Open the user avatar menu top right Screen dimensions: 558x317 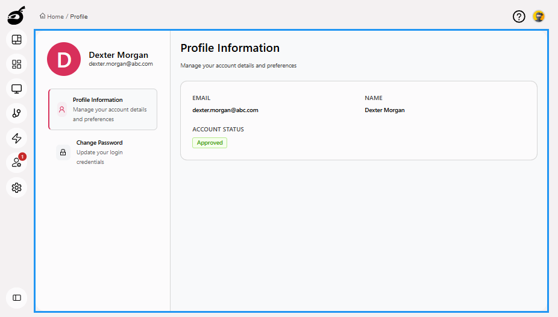(x=539, y=16)
